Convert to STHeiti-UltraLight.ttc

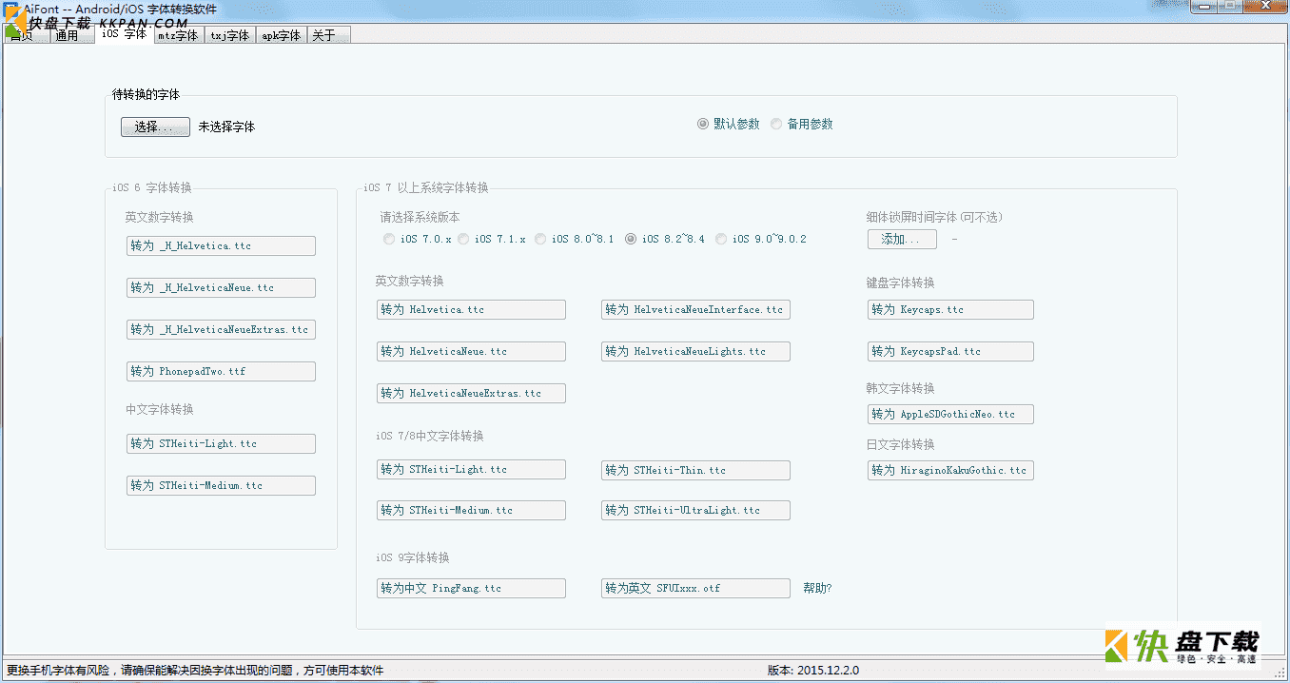[x=695, y=510]
